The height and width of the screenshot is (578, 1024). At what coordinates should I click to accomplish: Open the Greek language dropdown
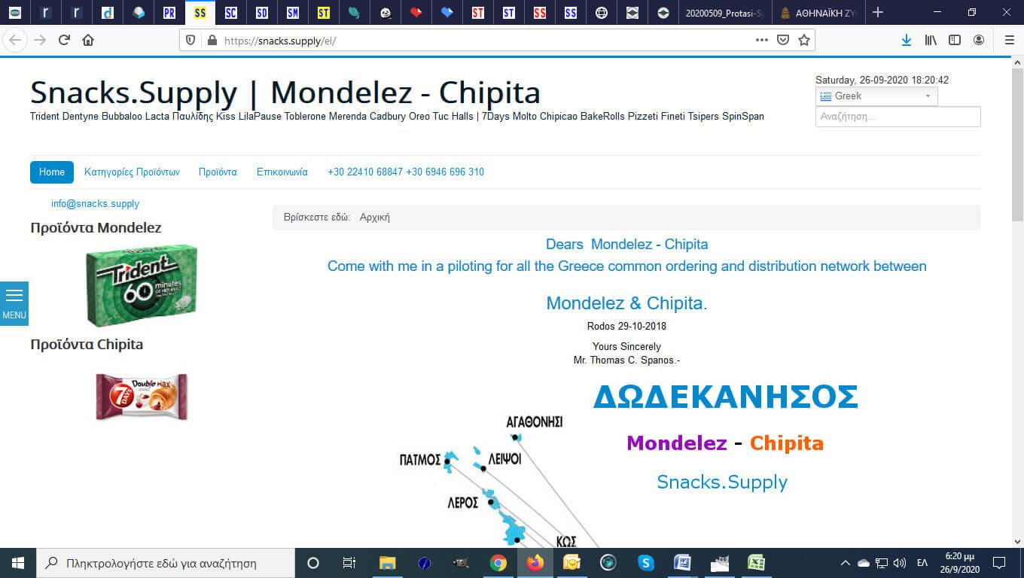coord(876,96)
